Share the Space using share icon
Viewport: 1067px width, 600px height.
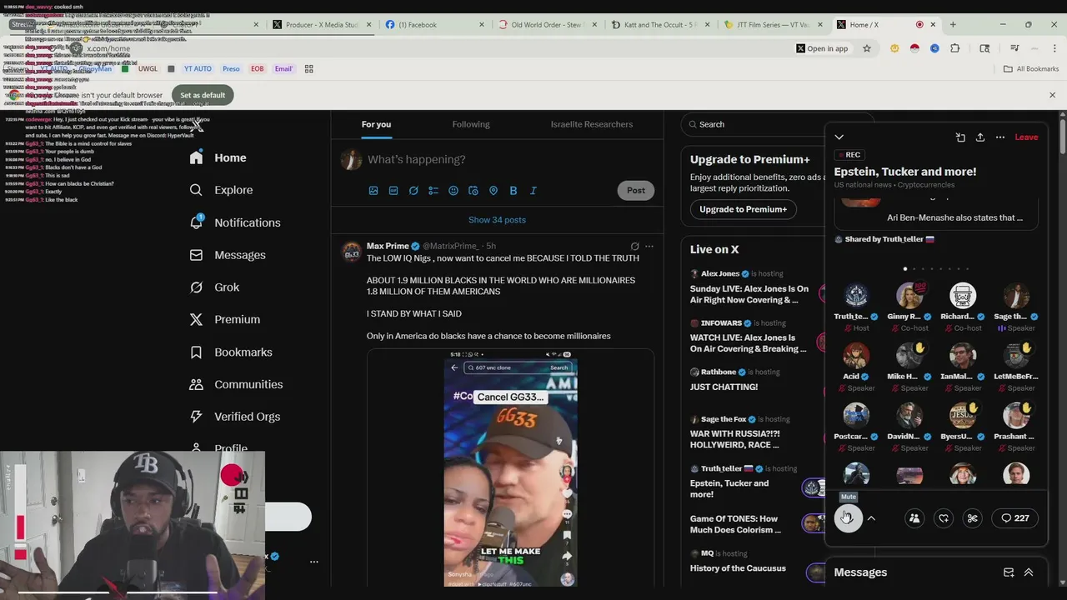tap(980, 137)
